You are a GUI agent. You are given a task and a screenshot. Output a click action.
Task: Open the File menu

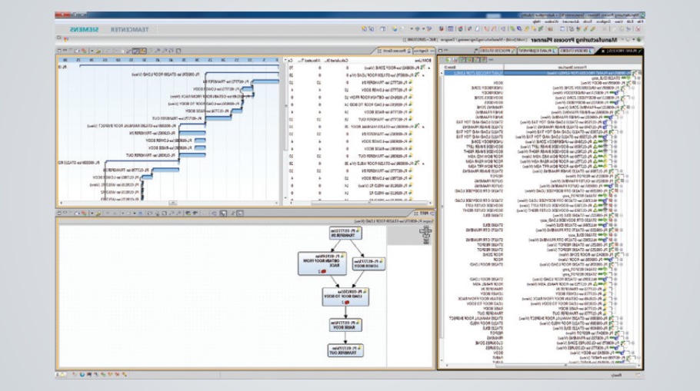[x=640, y=22]
